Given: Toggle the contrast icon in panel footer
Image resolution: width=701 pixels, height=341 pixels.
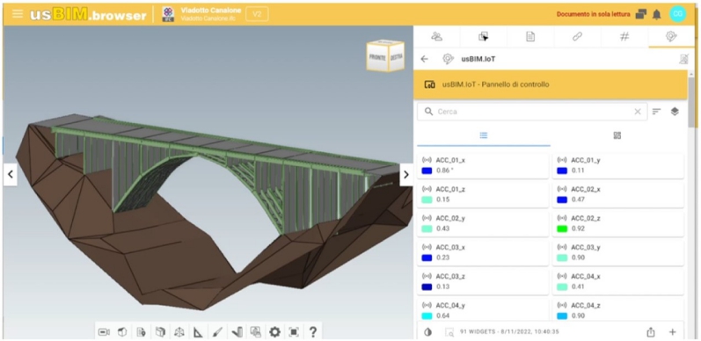Looking at the screenshot, I should (427, 332).
